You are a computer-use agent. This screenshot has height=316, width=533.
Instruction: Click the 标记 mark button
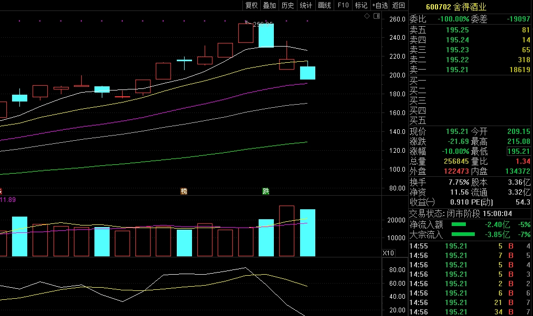point(361,5)
